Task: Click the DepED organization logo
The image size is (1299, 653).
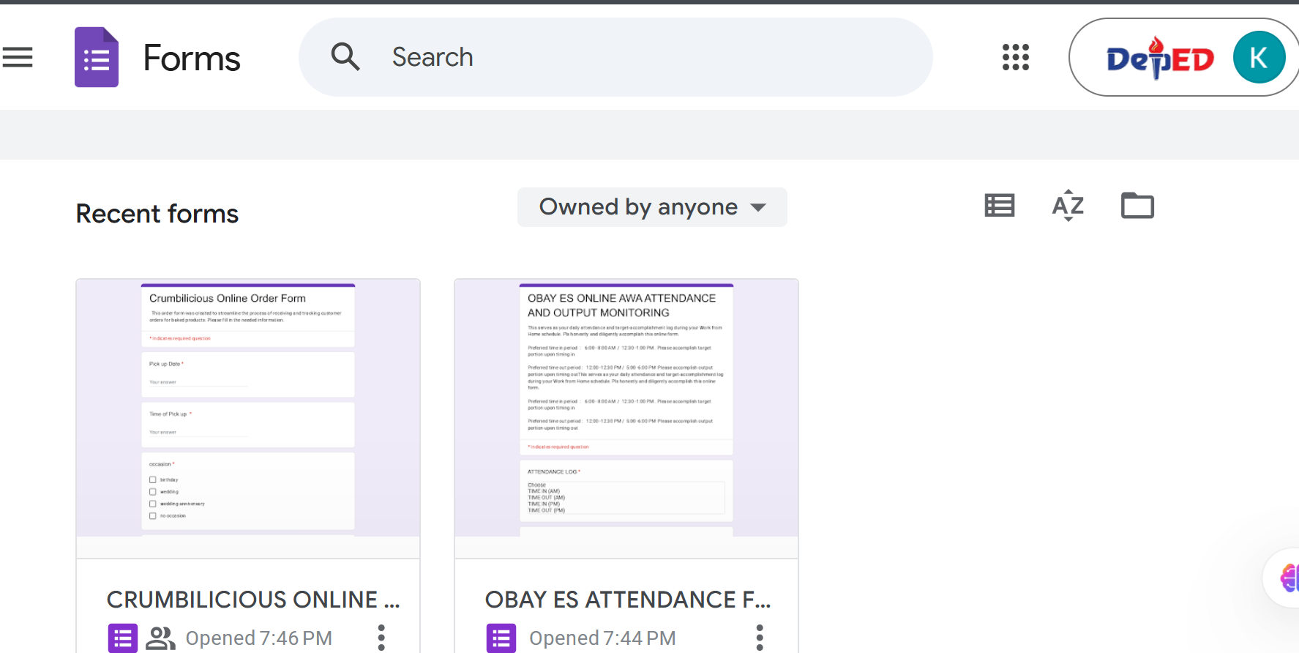Action: click(x=1160, y=58)
